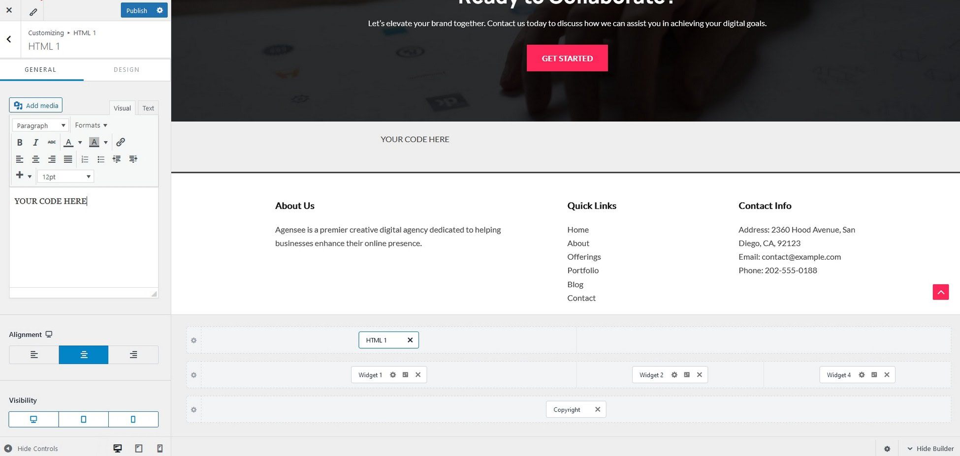This screenshot has width=960, height=456.
Task: Go back using the left chevron arrow
Action: (x=9, y=39)
